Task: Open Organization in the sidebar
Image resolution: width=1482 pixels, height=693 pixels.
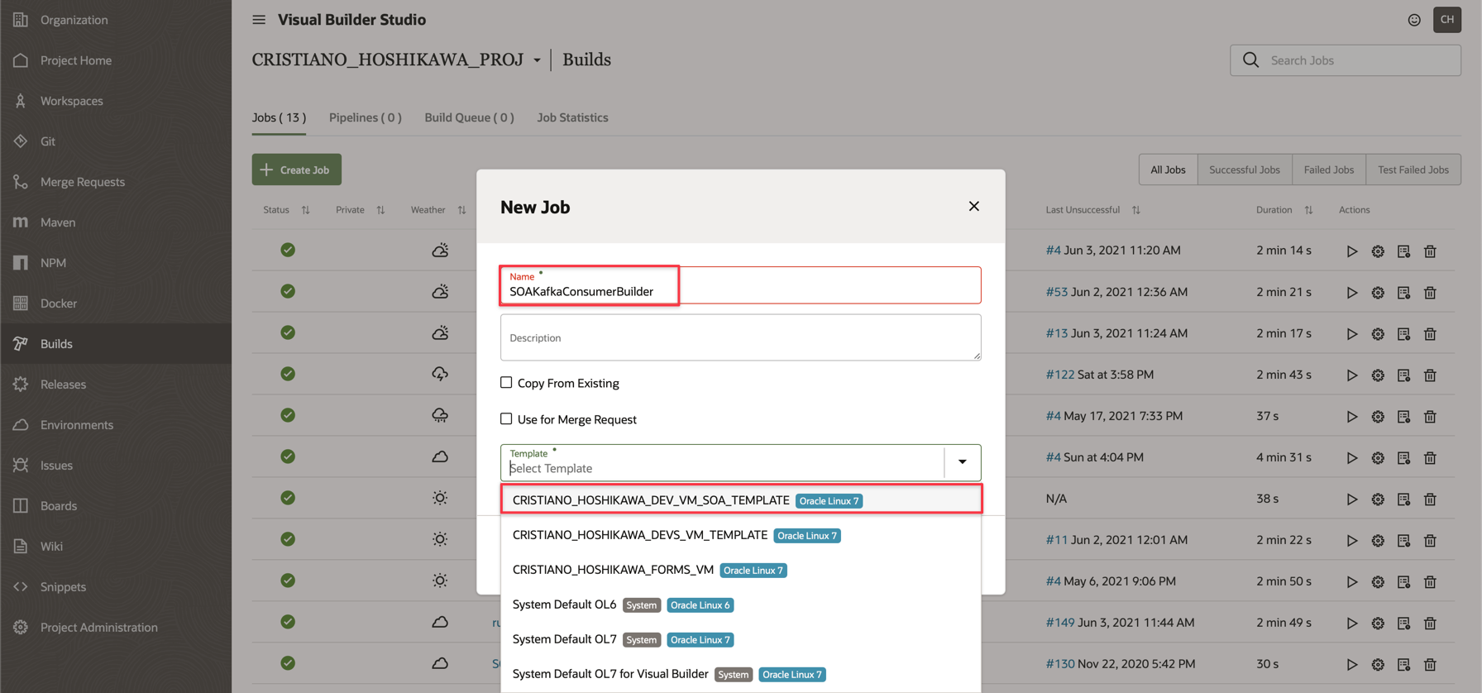Action: 116,20
